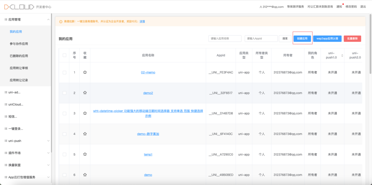
Task: Open 等保测评服务 in top bar
Action: (x=295, y=7)
